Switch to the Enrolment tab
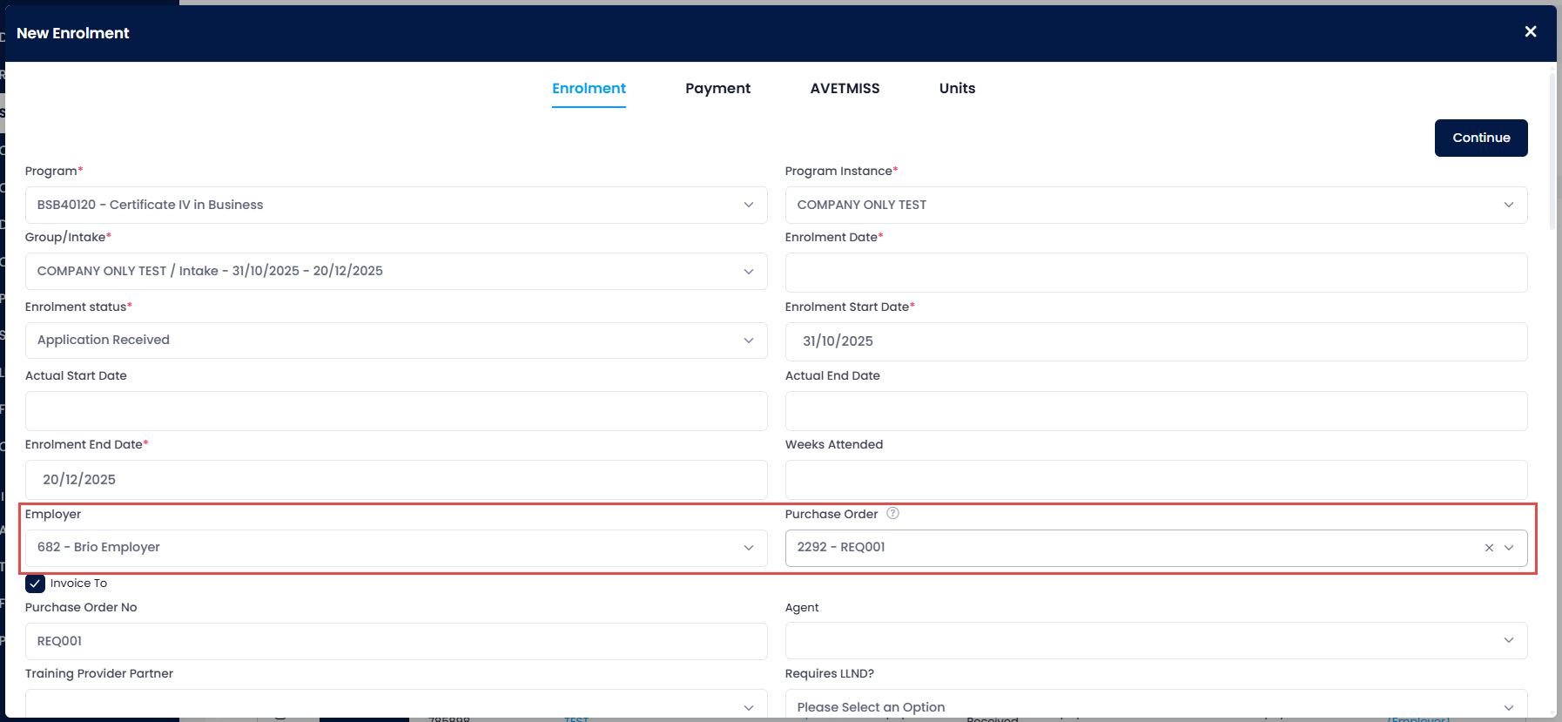This screenshot has width=1562, height=722. pos(589,88)
